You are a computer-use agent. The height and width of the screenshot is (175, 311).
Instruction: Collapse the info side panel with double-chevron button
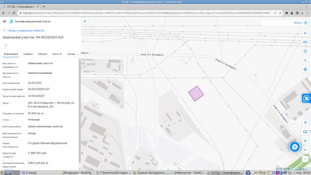pos(85,21)
